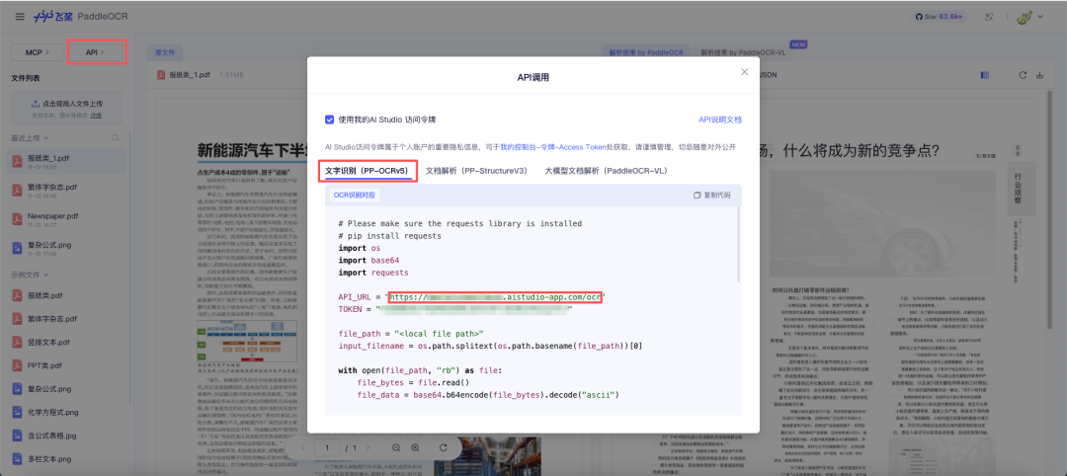Open the API说明文档 link
The width and height of the screenshot is (1067, 476).
720,119
